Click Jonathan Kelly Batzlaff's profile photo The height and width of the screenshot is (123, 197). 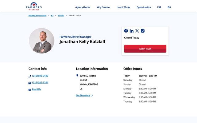(x=42, y=41)
